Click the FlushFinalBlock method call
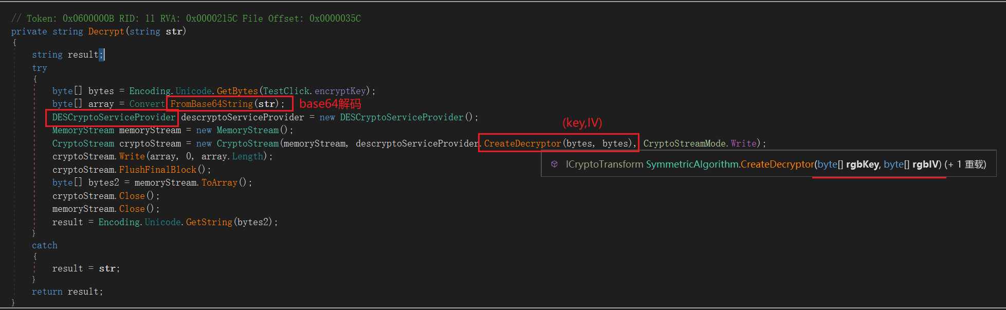The width and height of the screenshot is (1006, 310). point(158,170)
